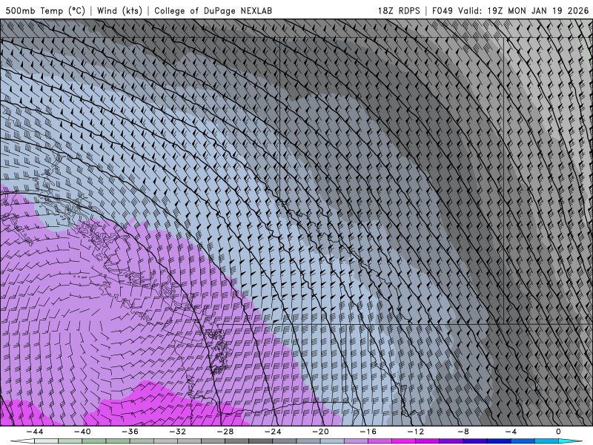Screen dimensions: 593x445
Task: Click the -32 color scale label
Action: [177, 432]
